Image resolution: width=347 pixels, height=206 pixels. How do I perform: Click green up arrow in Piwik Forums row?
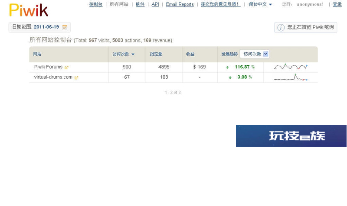coord(227,68)
